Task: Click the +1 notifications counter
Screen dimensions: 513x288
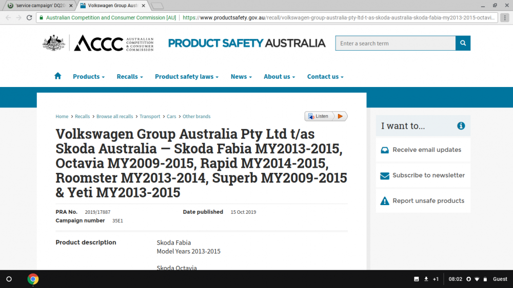Action: click(x=436, y=279)
